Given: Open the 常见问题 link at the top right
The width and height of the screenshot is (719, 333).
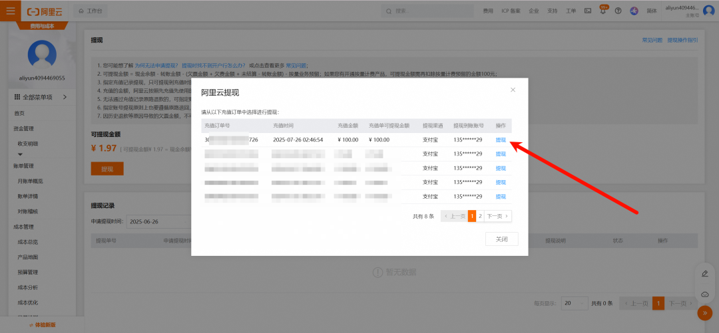Looking at the screenshot, I should (x=652, y=41).
